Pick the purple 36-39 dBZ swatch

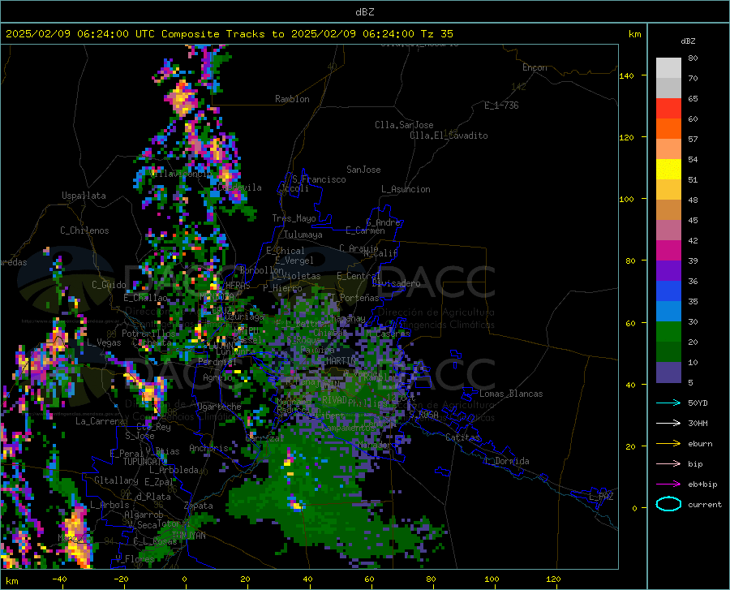pyautogui.click(x=668, y=271)
